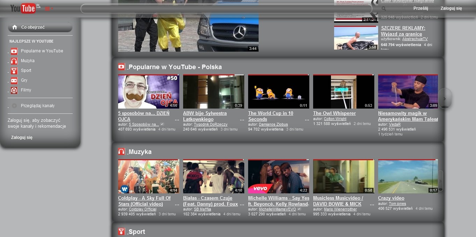Play The Owl Whisperer thumbnail
This screenshot has height=237, width=476.
point(344,91)
